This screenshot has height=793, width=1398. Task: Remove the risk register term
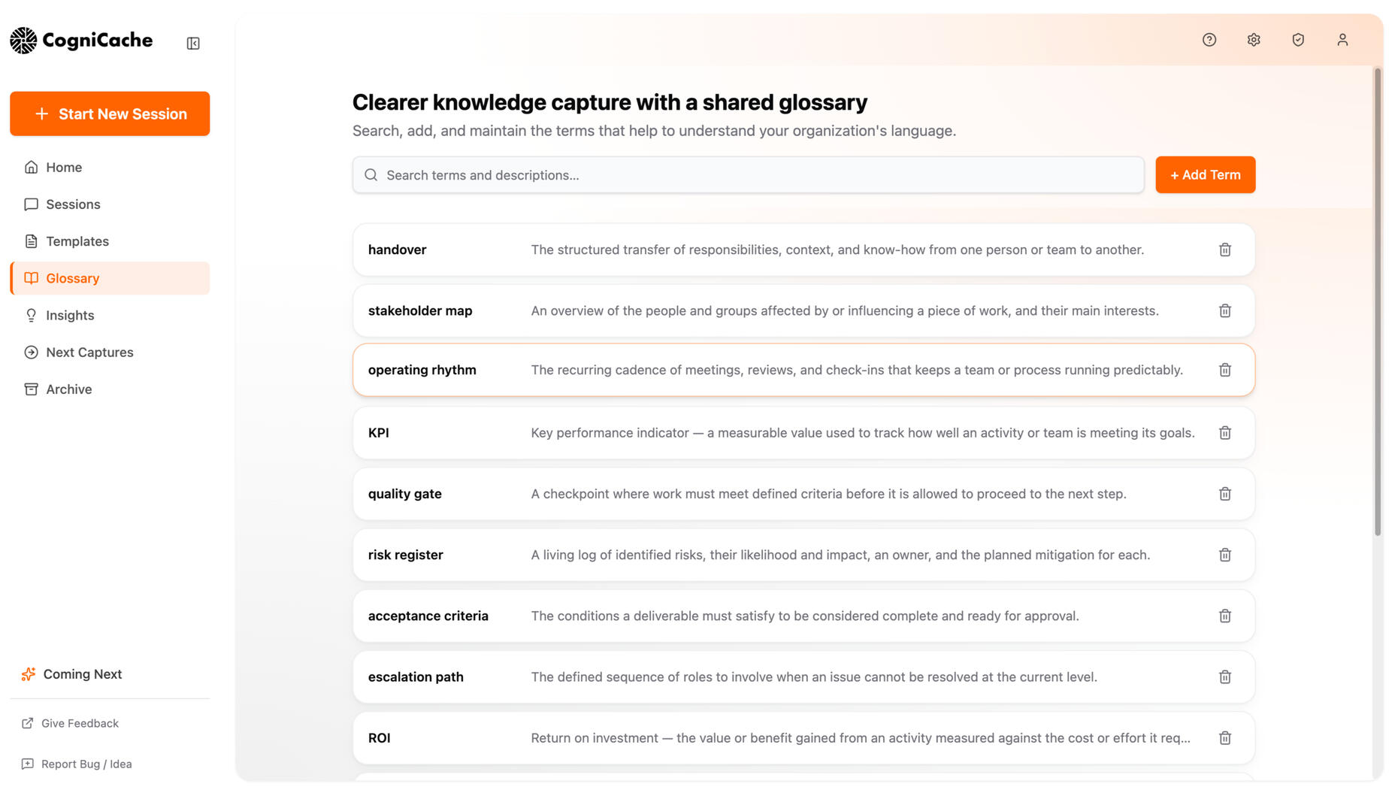[x=1225, y=555]
